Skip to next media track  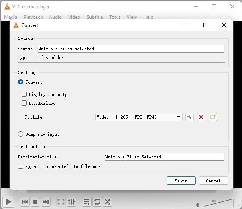click(x=46, y=202)
